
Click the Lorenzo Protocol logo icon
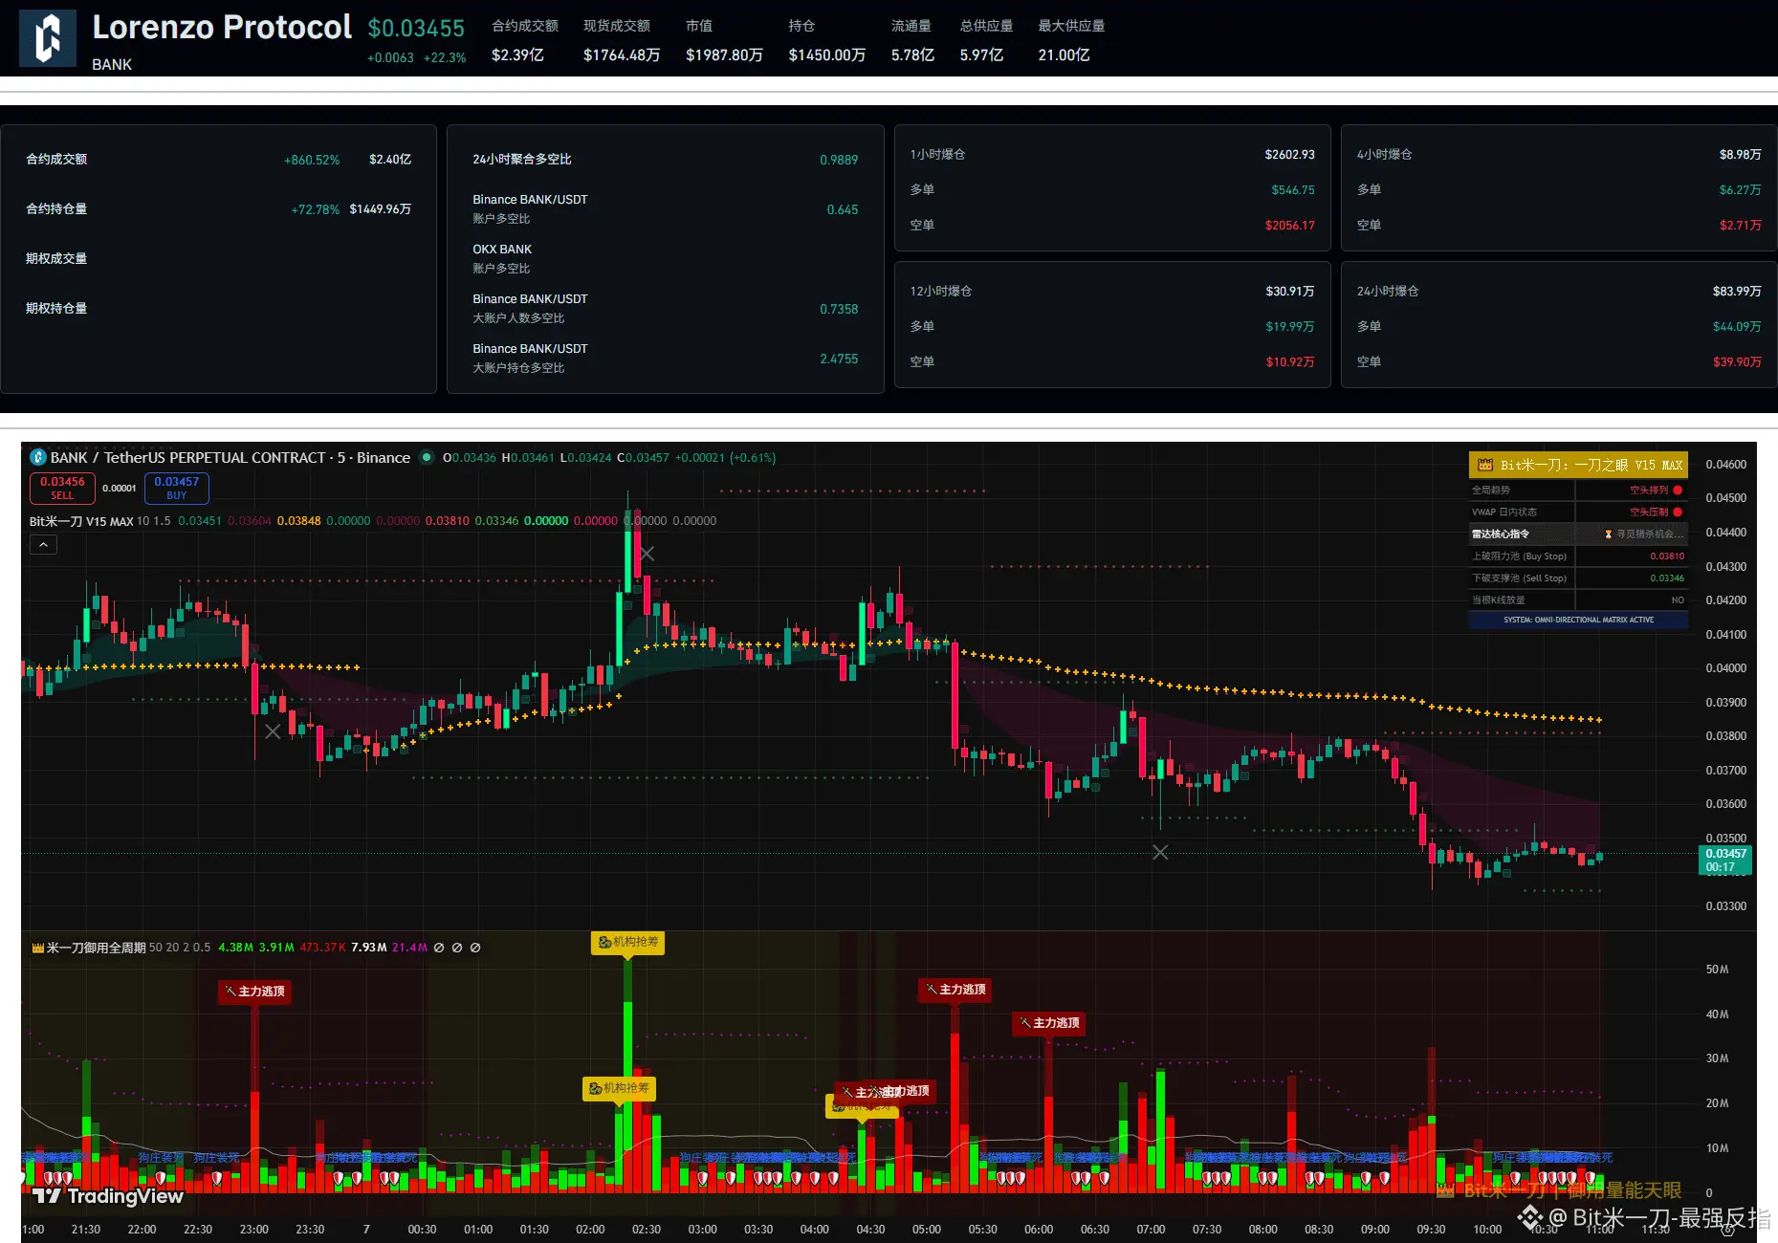pyautogui.click(x=48, y=38)
